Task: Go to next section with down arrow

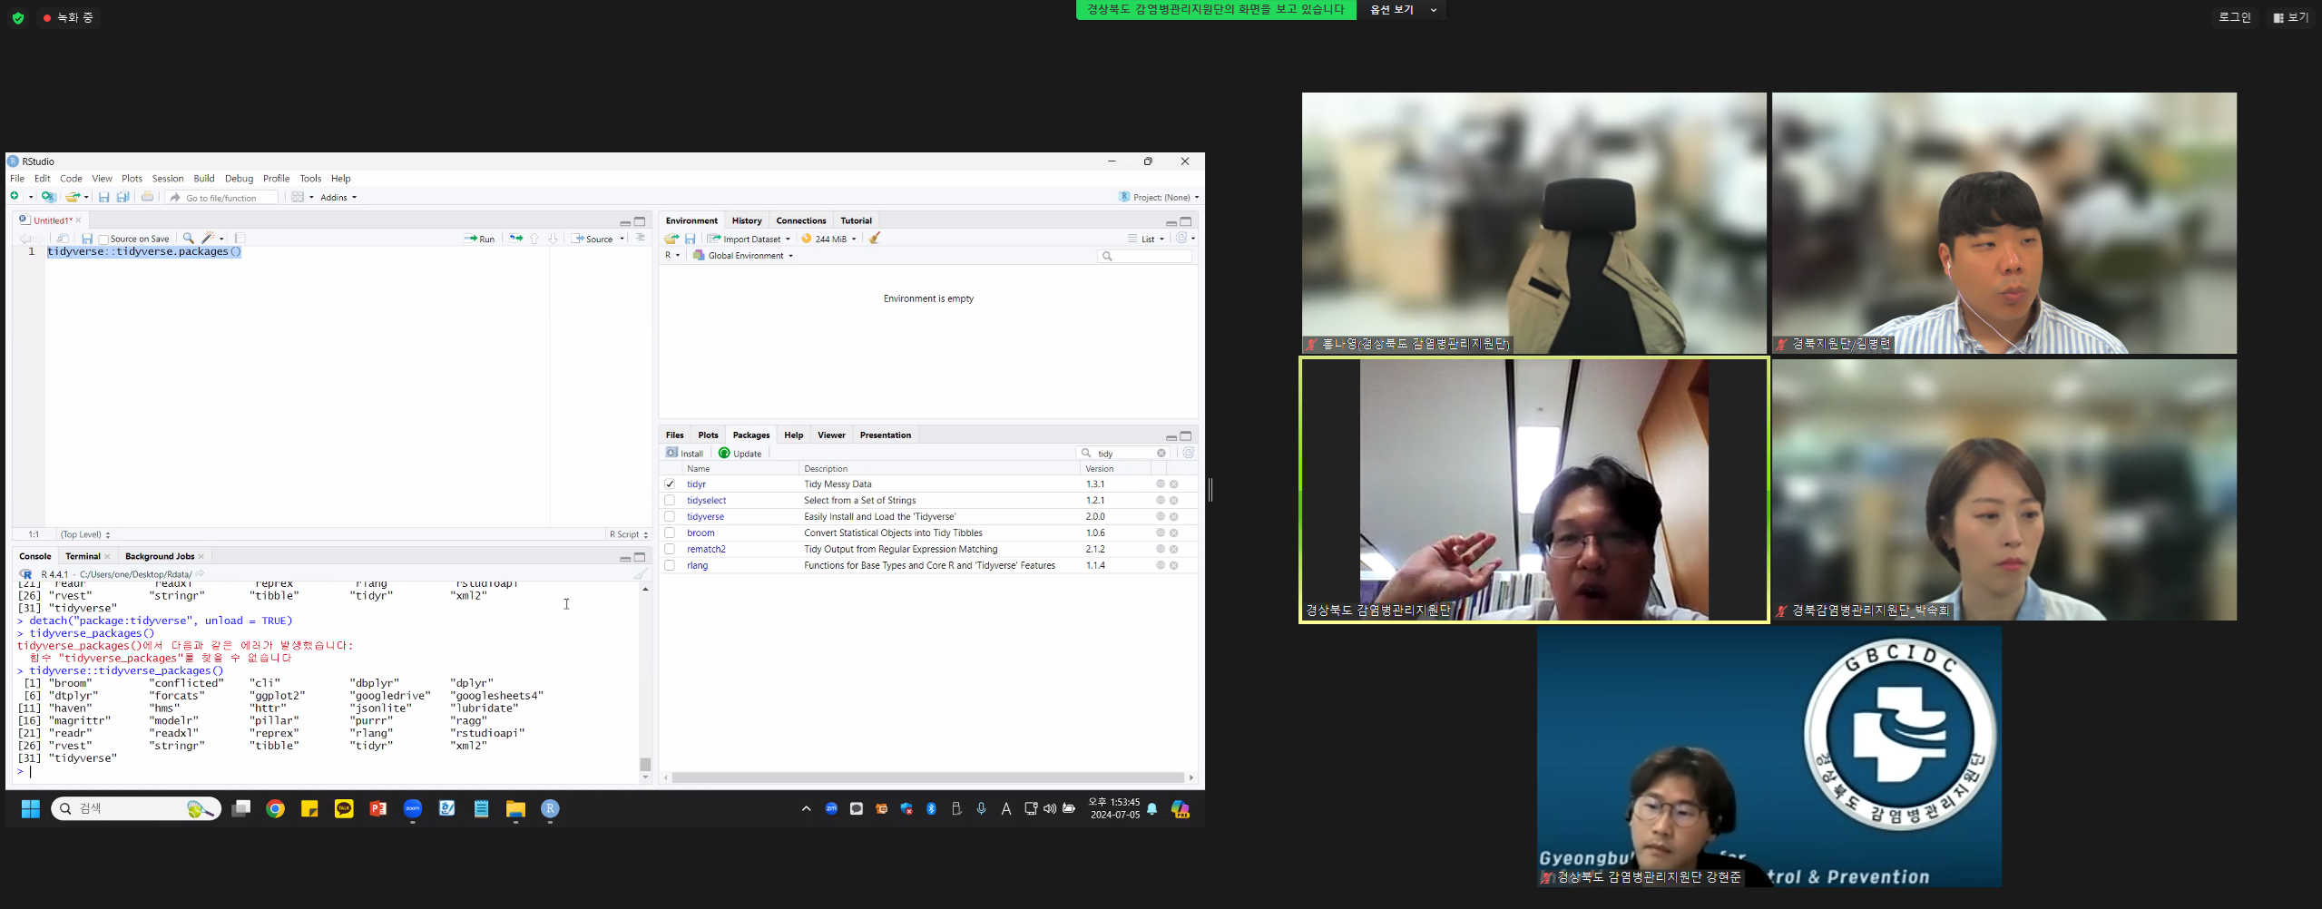Action: 553,239
